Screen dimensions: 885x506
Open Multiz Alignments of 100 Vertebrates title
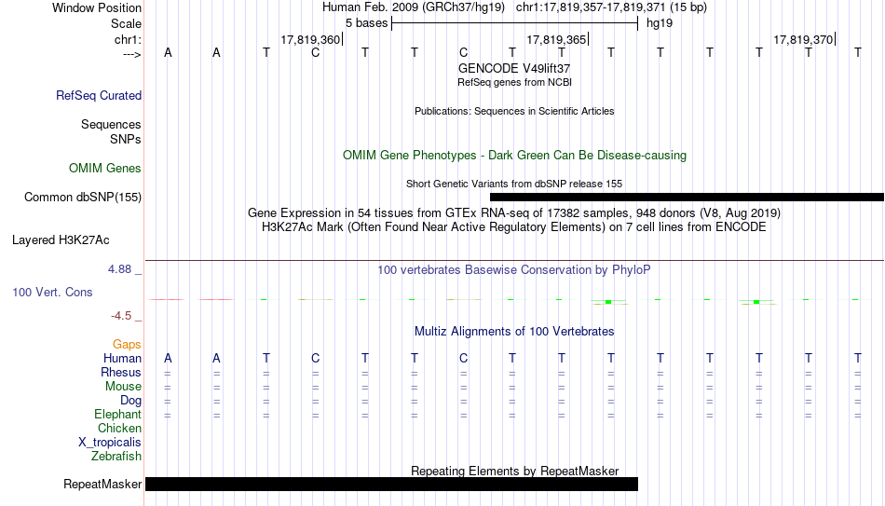[514, 332]
